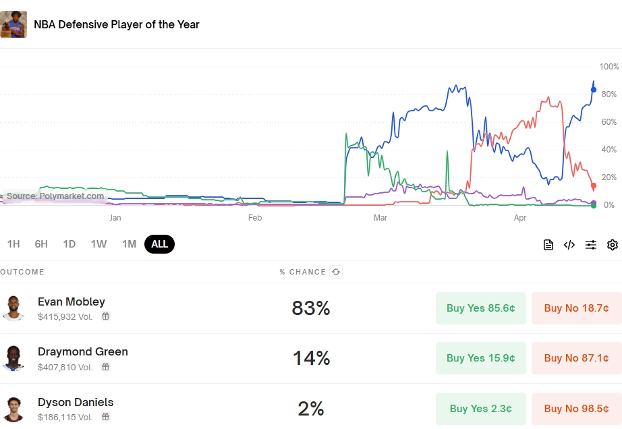The height and width of the screenshot is (429, 622).
Task: Select the ALL time range
Action: pos(160,244)
